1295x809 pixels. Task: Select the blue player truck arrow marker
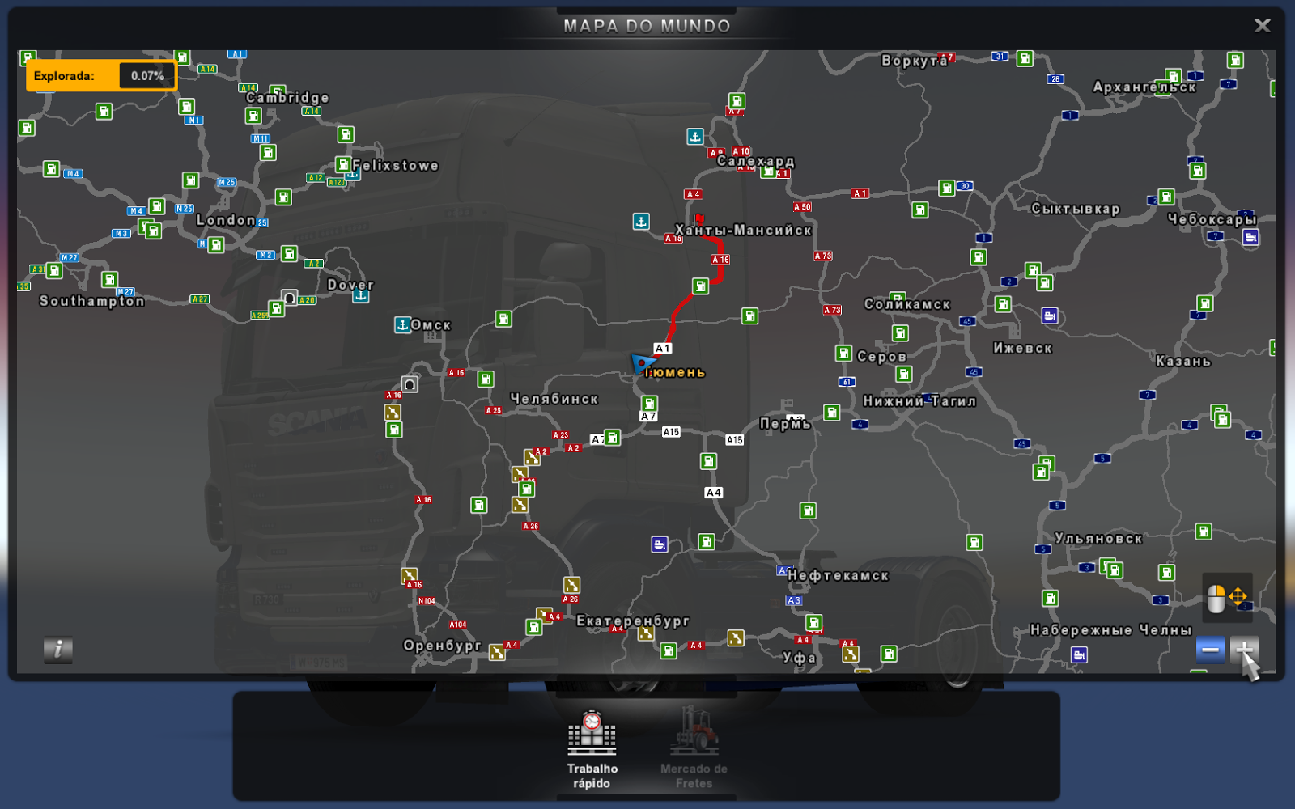[x=642, y=364]
